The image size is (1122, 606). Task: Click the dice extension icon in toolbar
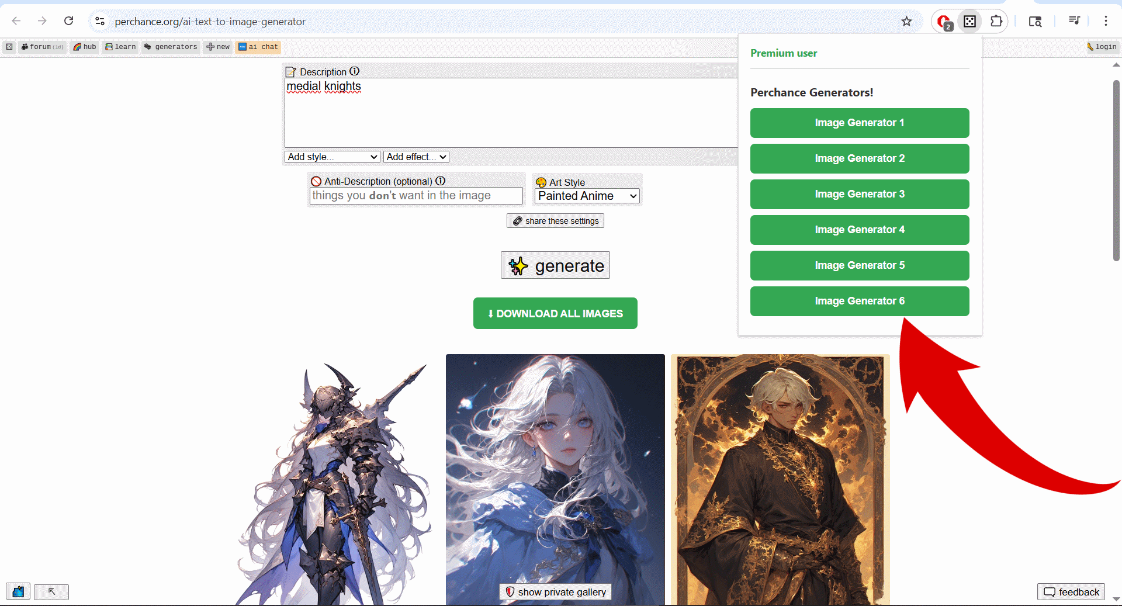coord(969,22)
